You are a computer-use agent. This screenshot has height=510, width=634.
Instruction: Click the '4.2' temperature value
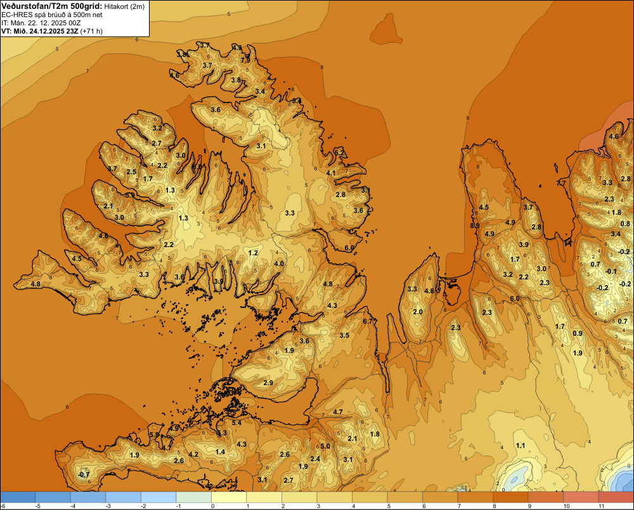(193, 454)
